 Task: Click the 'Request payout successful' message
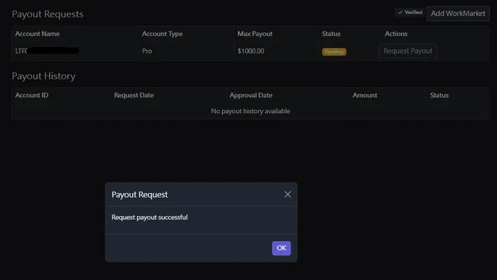(149, 217)
